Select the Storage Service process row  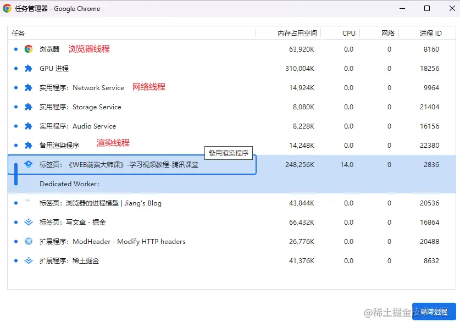coord(232,107)
